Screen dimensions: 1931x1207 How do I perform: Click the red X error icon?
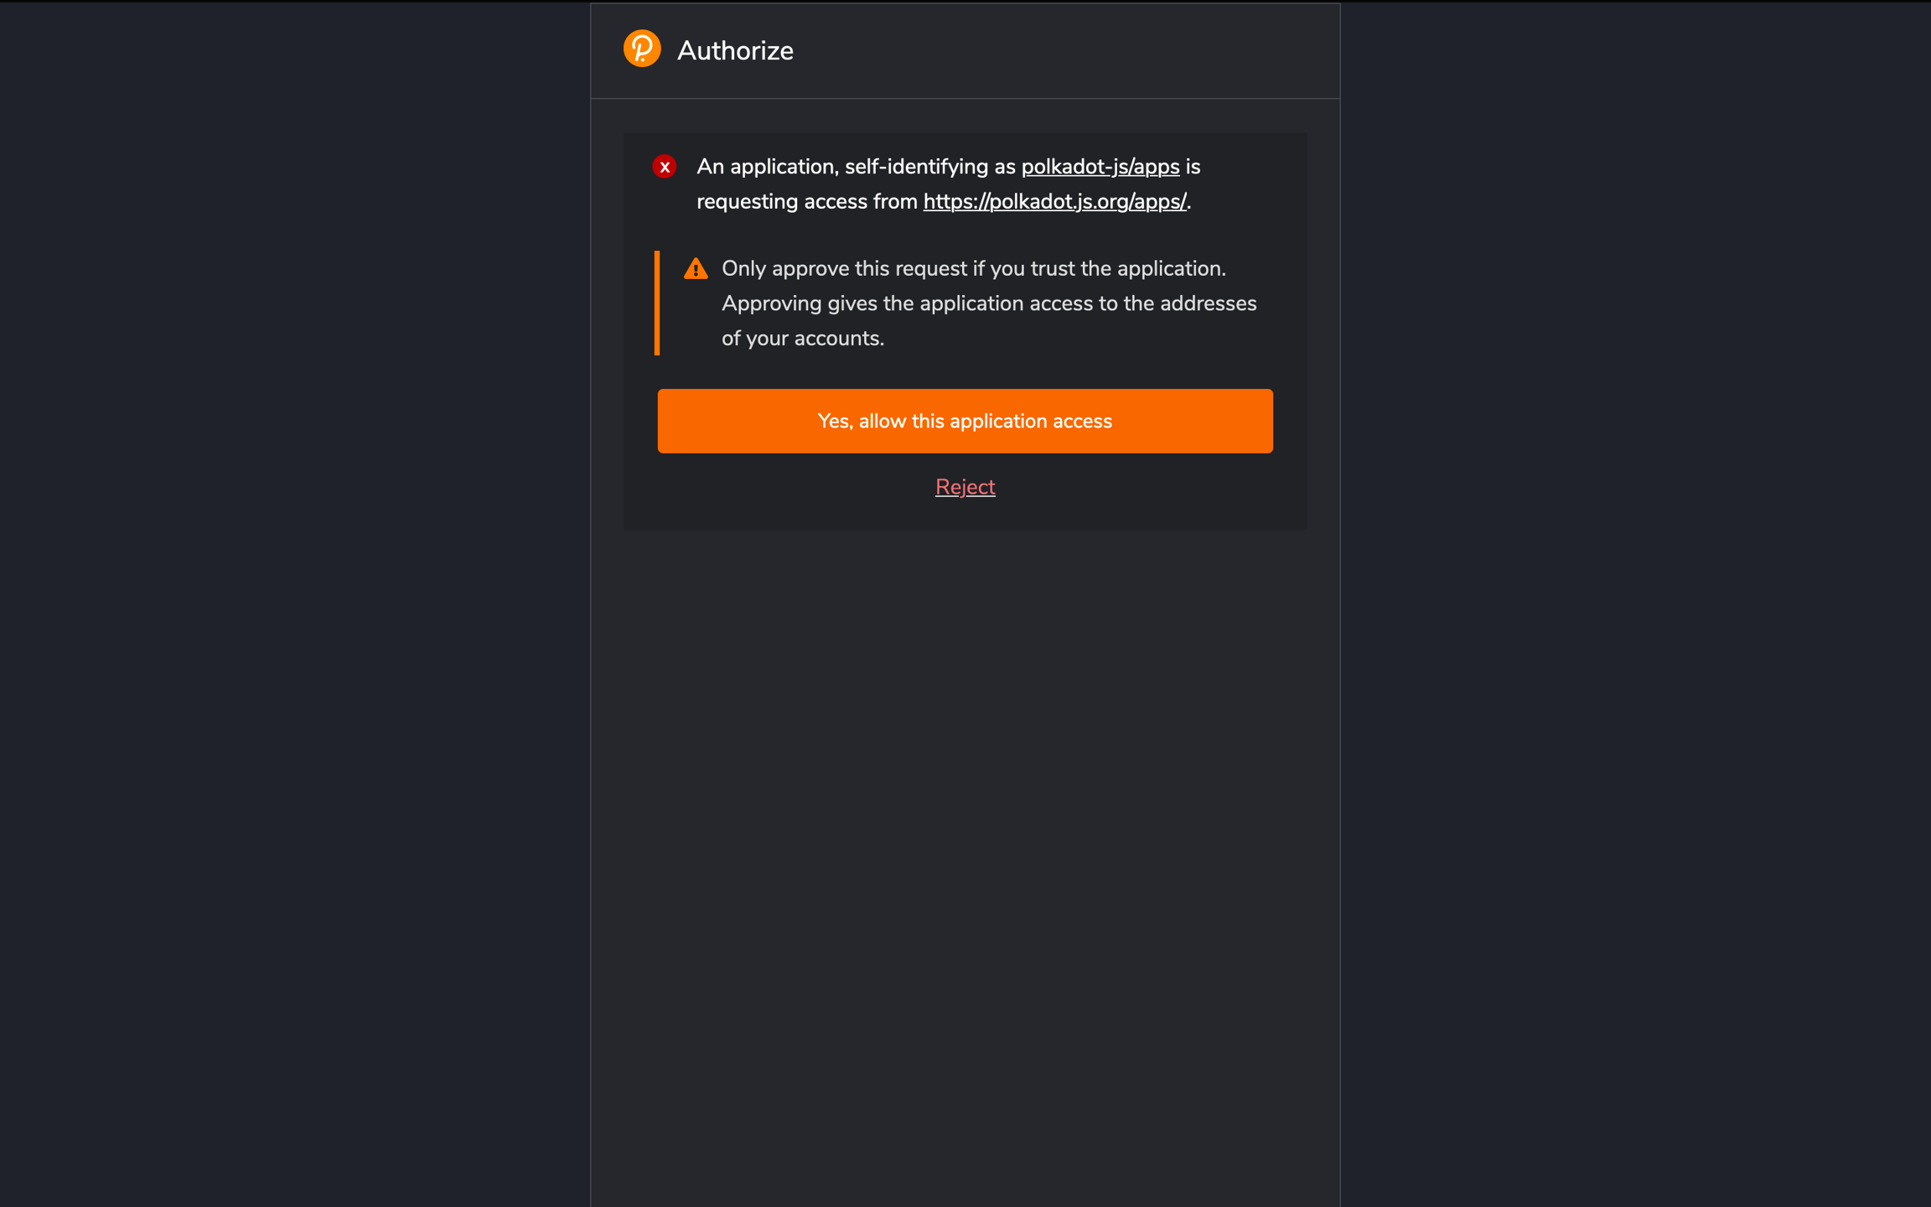[665, 167]
